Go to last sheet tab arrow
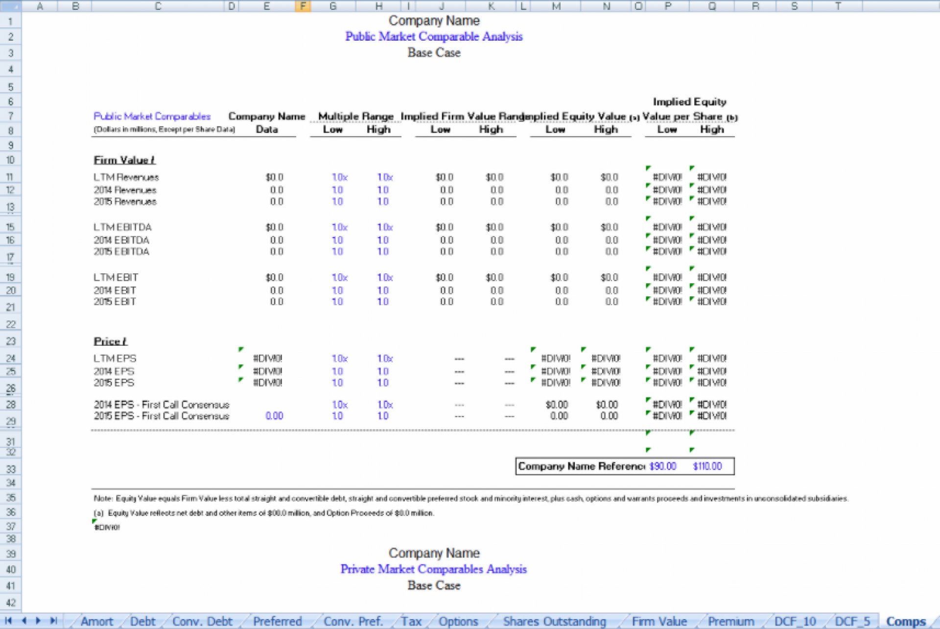 53,621
